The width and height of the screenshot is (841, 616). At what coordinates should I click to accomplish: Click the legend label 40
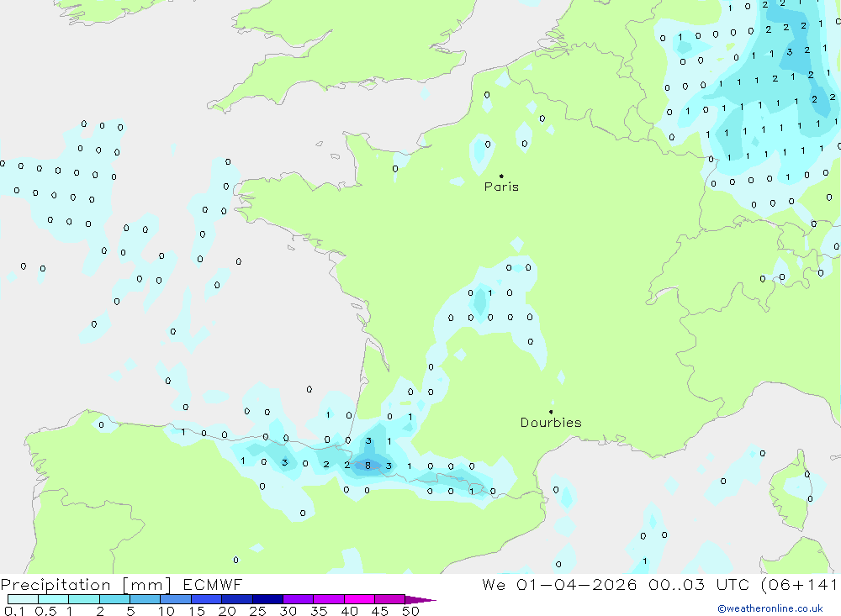(349, 611)
